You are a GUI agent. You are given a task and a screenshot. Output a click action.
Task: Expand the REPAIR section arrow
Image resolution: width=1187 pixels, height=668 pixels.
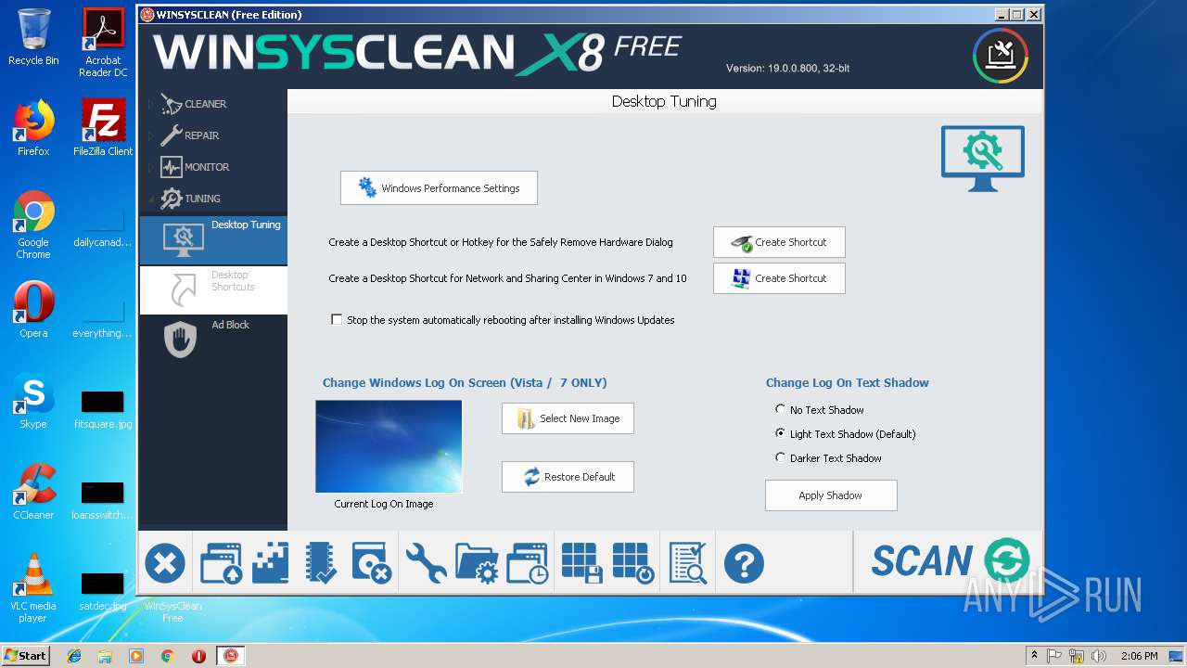point(151,135)
